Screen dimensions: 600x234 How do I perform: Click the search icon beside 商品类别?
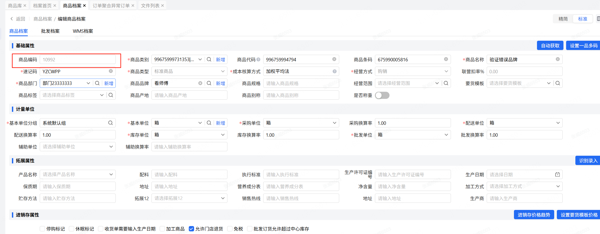209,59
